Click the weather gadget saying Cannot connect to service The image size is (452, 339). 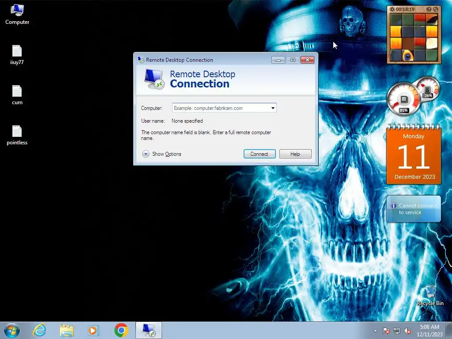pyautogui.click(x=414, y=209)
